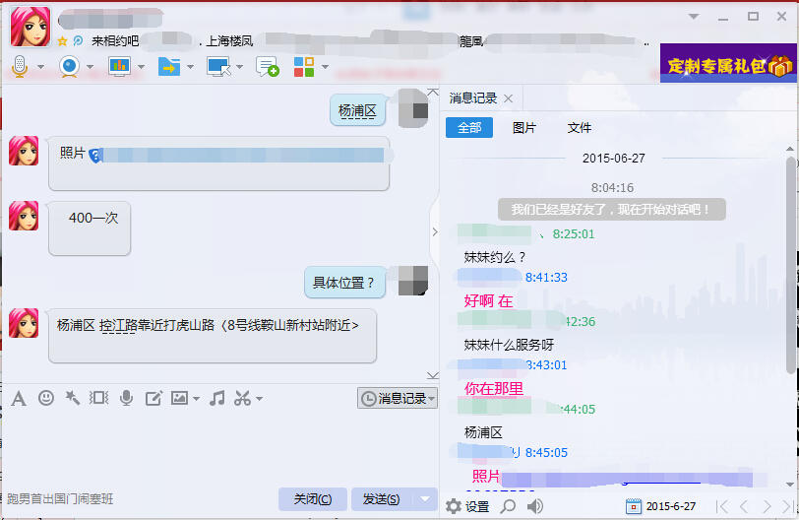The image size is (799, 520).
Task: Start a voice call with microphone icon
Action: coord(19,66)
